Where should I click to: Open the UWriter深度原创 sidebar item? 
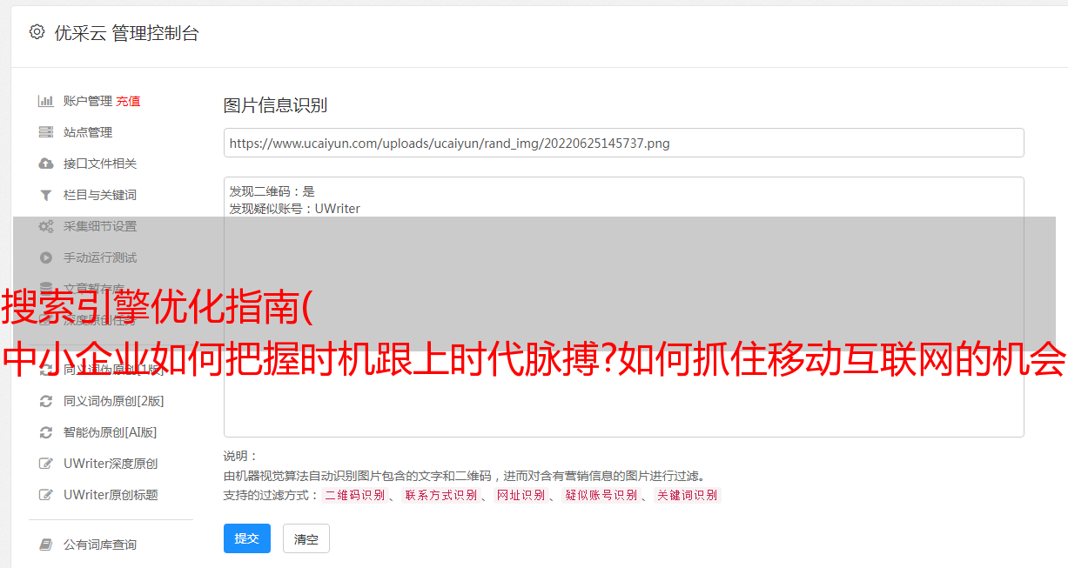coord(111,464)
